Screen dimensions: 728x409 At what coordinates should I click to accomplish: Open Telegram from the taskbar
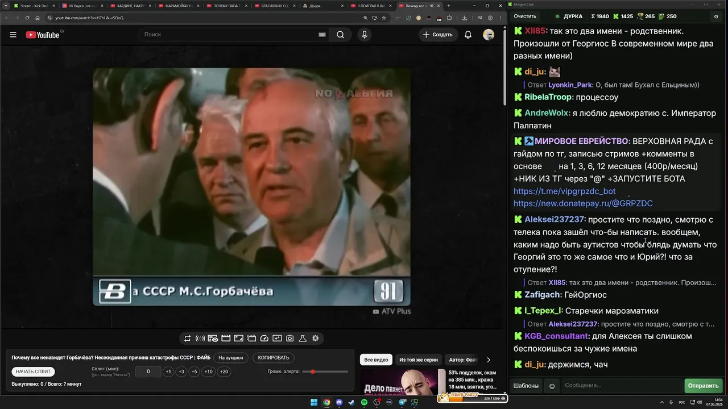pyautogui.click(x=402, y=403)
